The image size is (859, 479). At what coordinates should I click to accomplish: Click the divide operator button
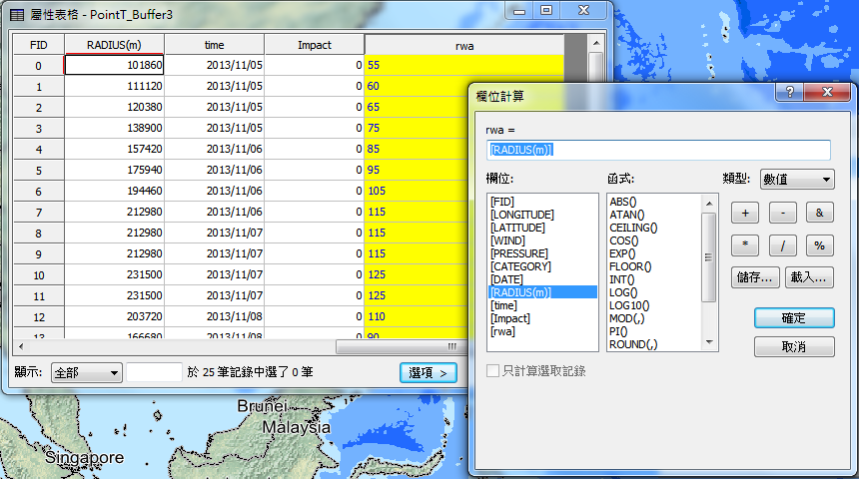tap(782, 245)
